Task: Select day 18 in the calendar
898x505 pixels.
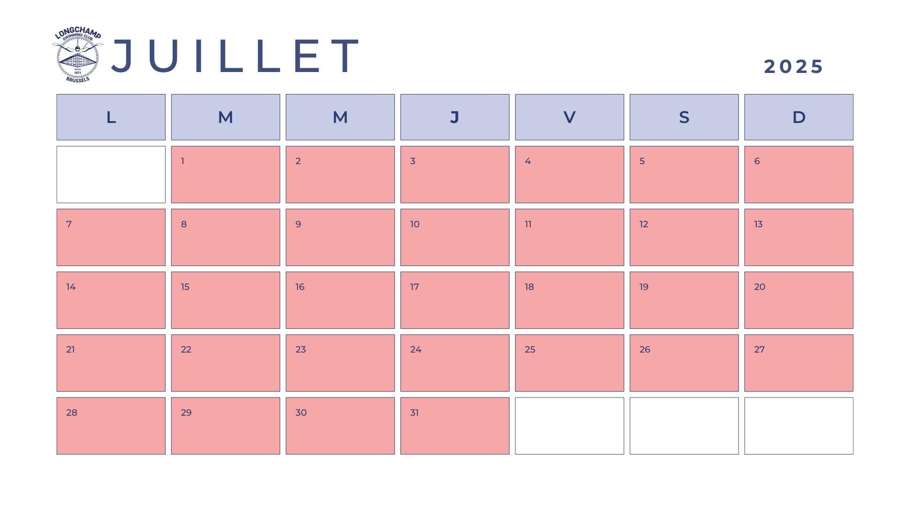Action: click(569, 300)
